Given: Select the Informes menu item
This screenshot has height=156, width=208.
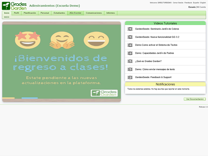Looking at the screenshot, I should (x=110, y=13).
